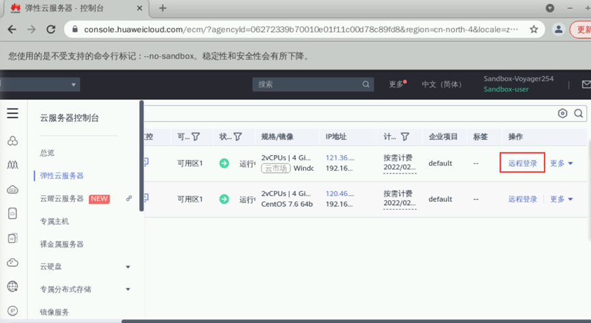The height and width of the screenshot is (323, 591).
Task: Click the side menu vertical scrollbar
Action: point(141,156)
